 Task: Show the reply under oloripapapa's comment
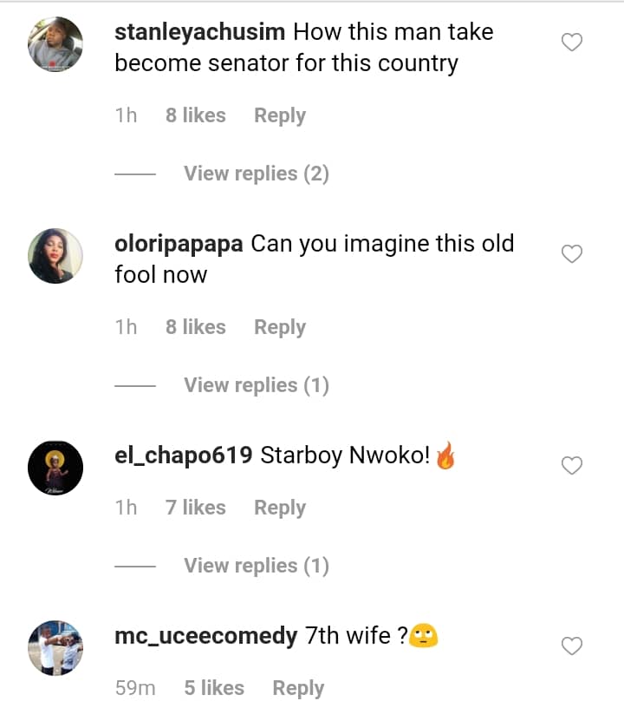[x=256, y=385]
